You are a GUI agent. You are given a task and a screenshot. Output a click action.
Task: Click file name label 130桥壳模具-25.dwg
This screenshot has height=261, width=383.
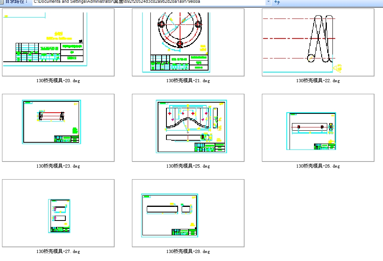point(188,166)
